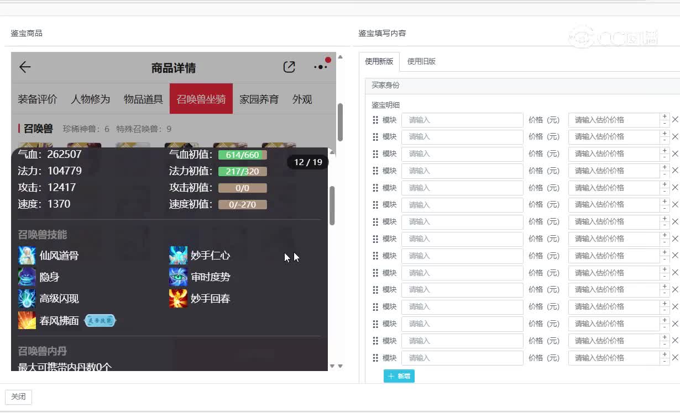Tap the share icon beside 商品详情
Viewport: 680px width, 413px height.
point(289,67)
